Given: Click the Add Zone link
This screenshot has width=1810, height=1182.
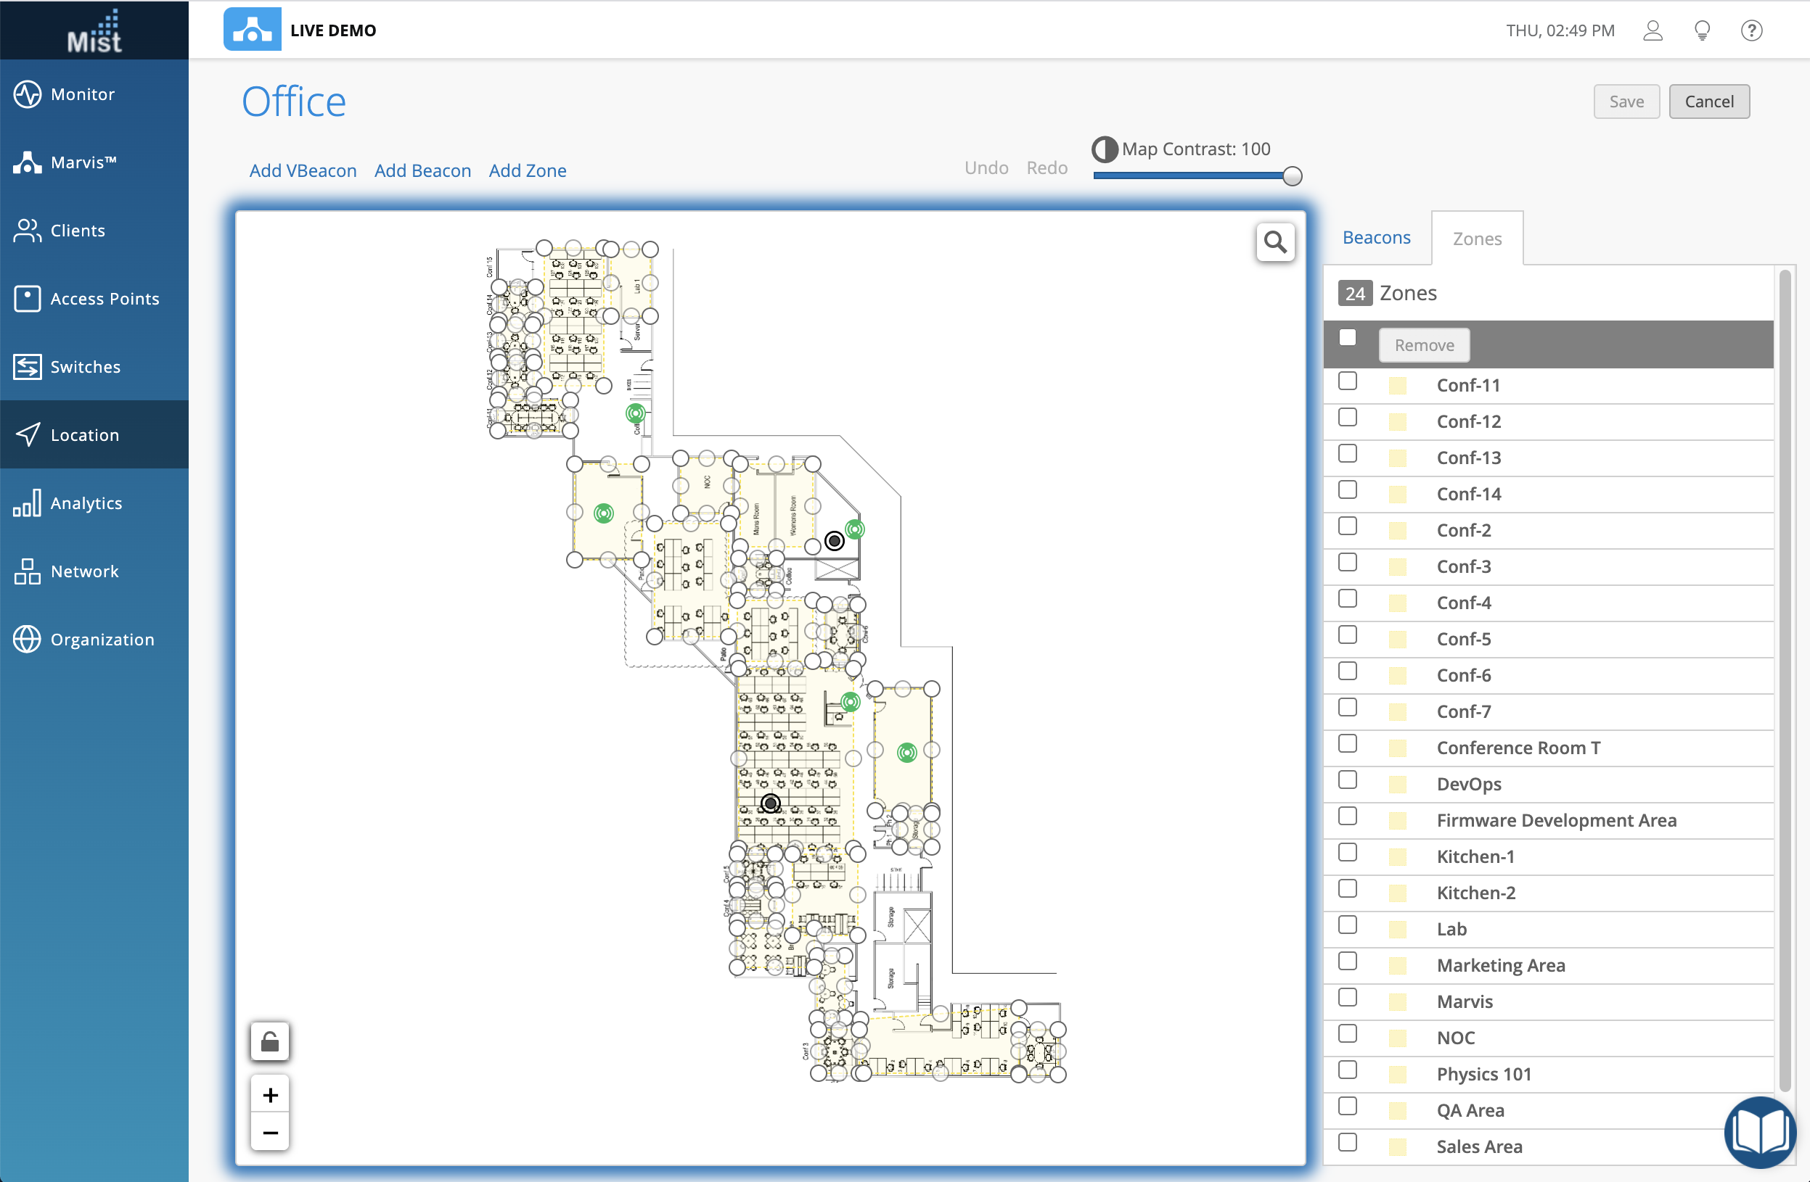Looking at the screenshot, I should click(527, 170).
